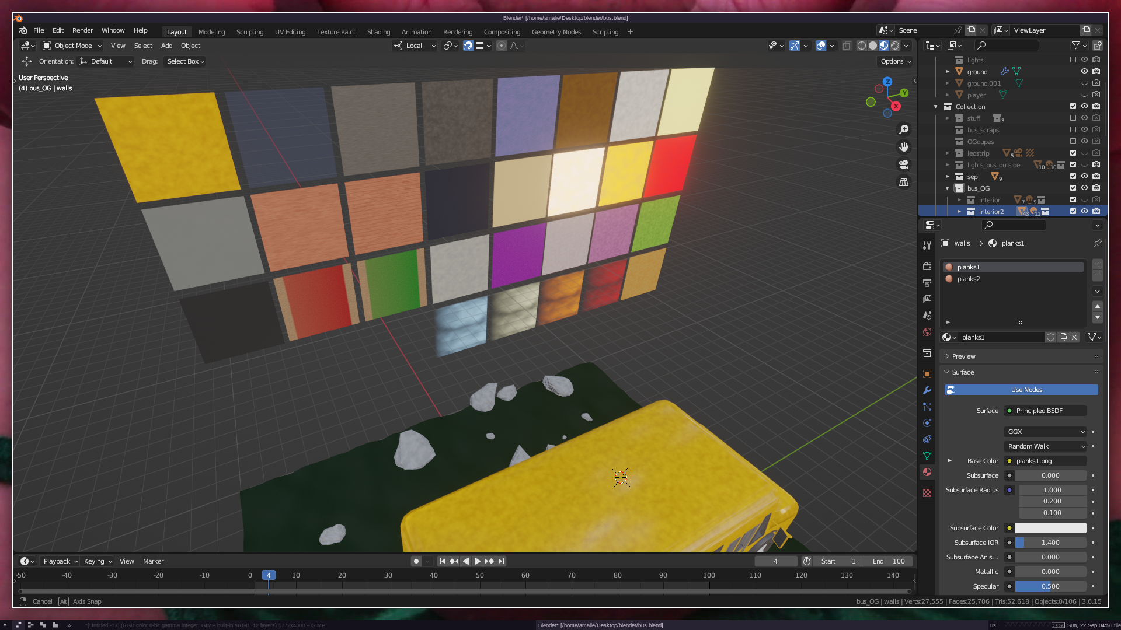Click the pan hand viewport gizmo
The image size is (1121, 630).
point(904,147)
